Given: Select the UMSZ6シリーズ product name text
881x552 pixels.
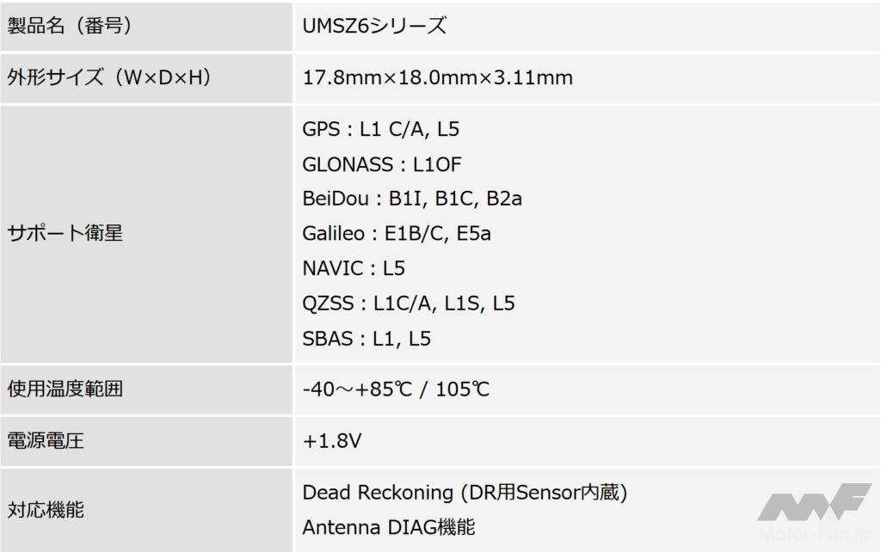Looking at the screenshot, I should pos(374,26).
